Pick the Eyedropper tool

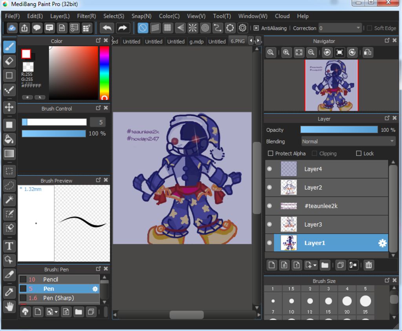[x=9, y=292]
